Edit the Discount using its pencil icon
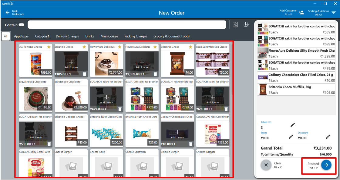Screen dimensions: 340x180 coord(328,137)
